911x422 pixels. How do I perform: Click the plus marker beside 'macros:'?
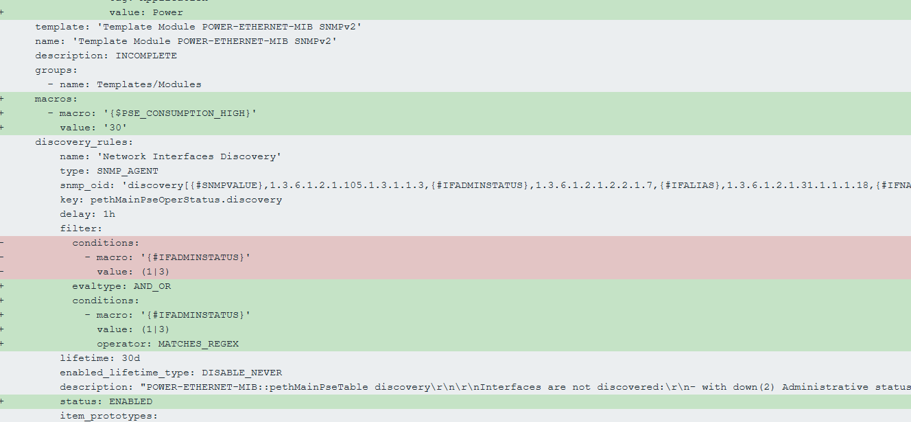pyautogui.click(x=3, y=99)
